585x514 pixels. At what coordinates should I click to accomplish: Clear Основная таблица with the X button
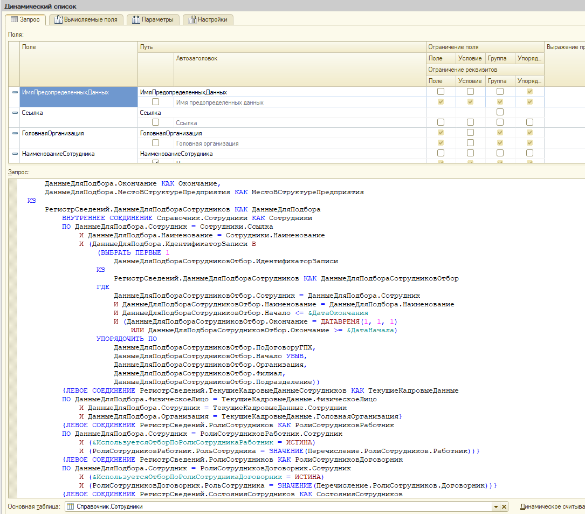pyautogui.click(x=504, y=507)
